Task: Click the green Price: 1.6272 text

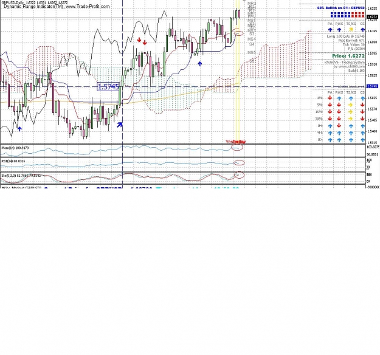Action: point(348,56)
